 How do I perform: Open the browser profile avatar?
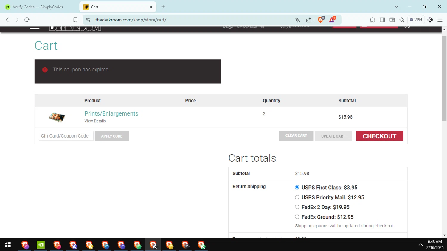(x=430, y=20)
